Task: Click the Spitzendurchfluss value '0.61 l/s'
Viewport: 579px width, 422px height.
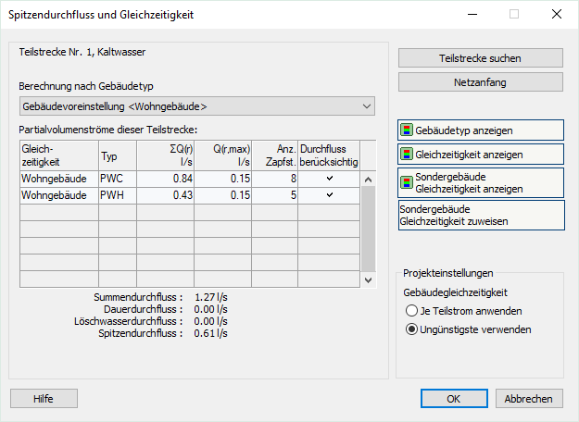Action: click(211, 333)
